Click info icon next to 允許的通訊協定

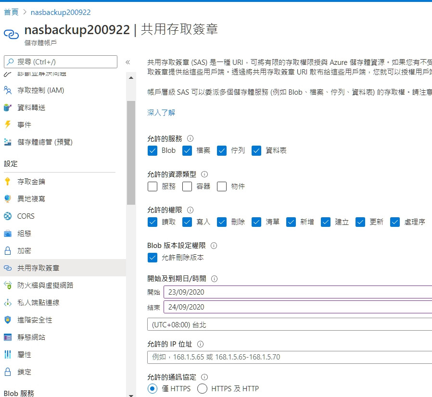pos(204,377)
